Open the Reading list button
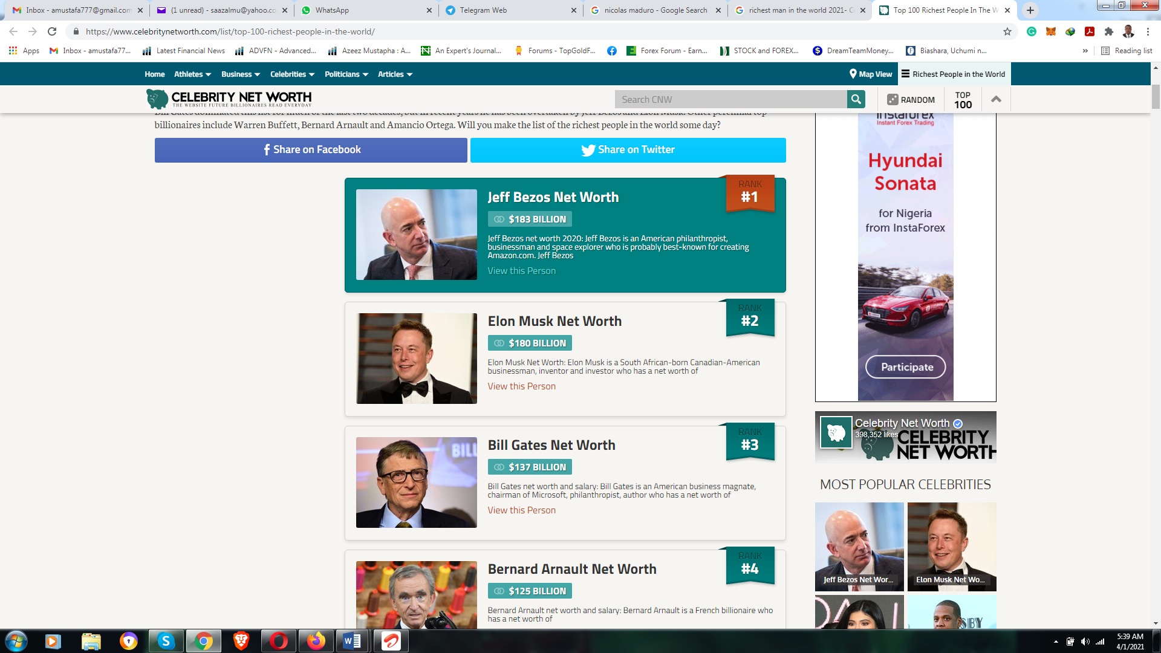Image resolution: width=1161 pixels, height=653 pixels. [1127, 51]
